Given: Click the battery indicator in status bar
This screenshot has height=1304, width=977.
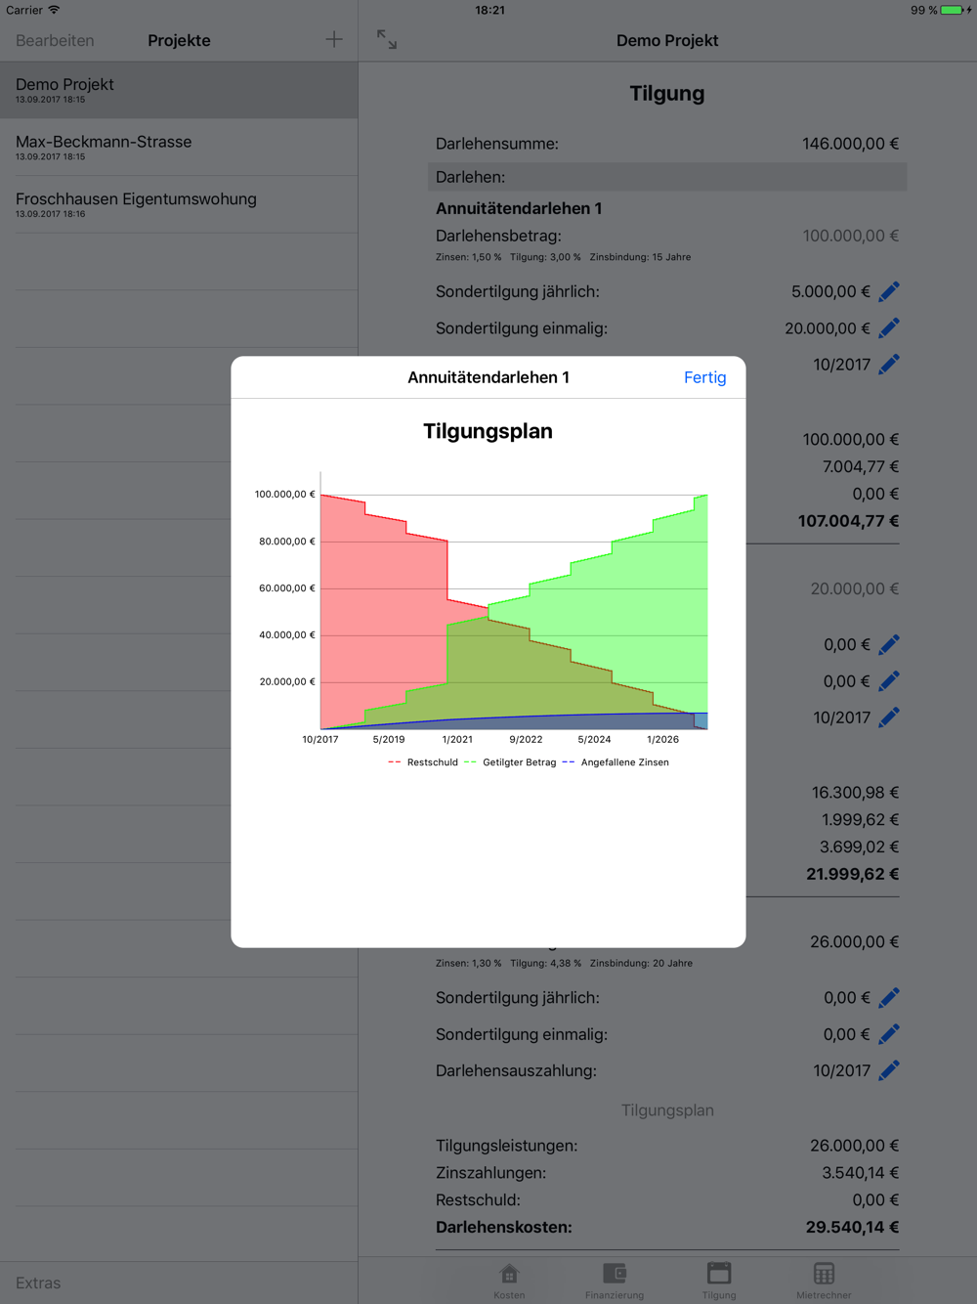Looking at the screenshot, I should click(952, 10).
